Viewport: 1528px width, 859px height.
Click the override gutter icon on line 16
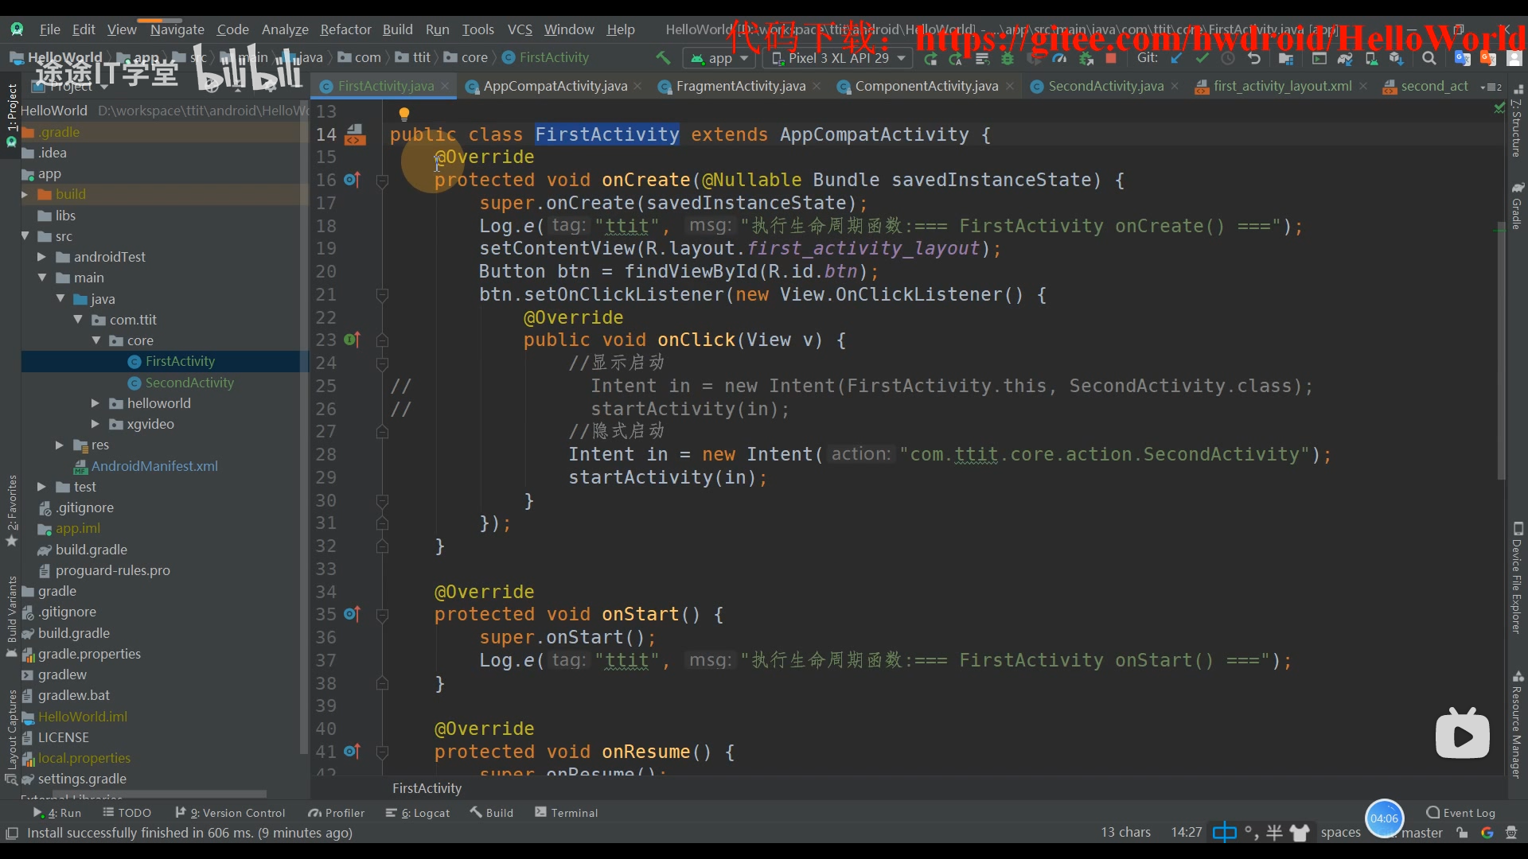pyautogui.click(x=352, y=180)
